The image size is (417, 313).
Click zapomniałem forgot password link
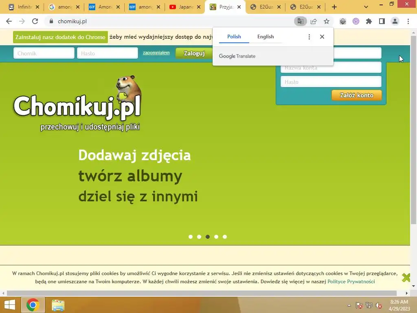pyautogui.click(x=156, y=53)
